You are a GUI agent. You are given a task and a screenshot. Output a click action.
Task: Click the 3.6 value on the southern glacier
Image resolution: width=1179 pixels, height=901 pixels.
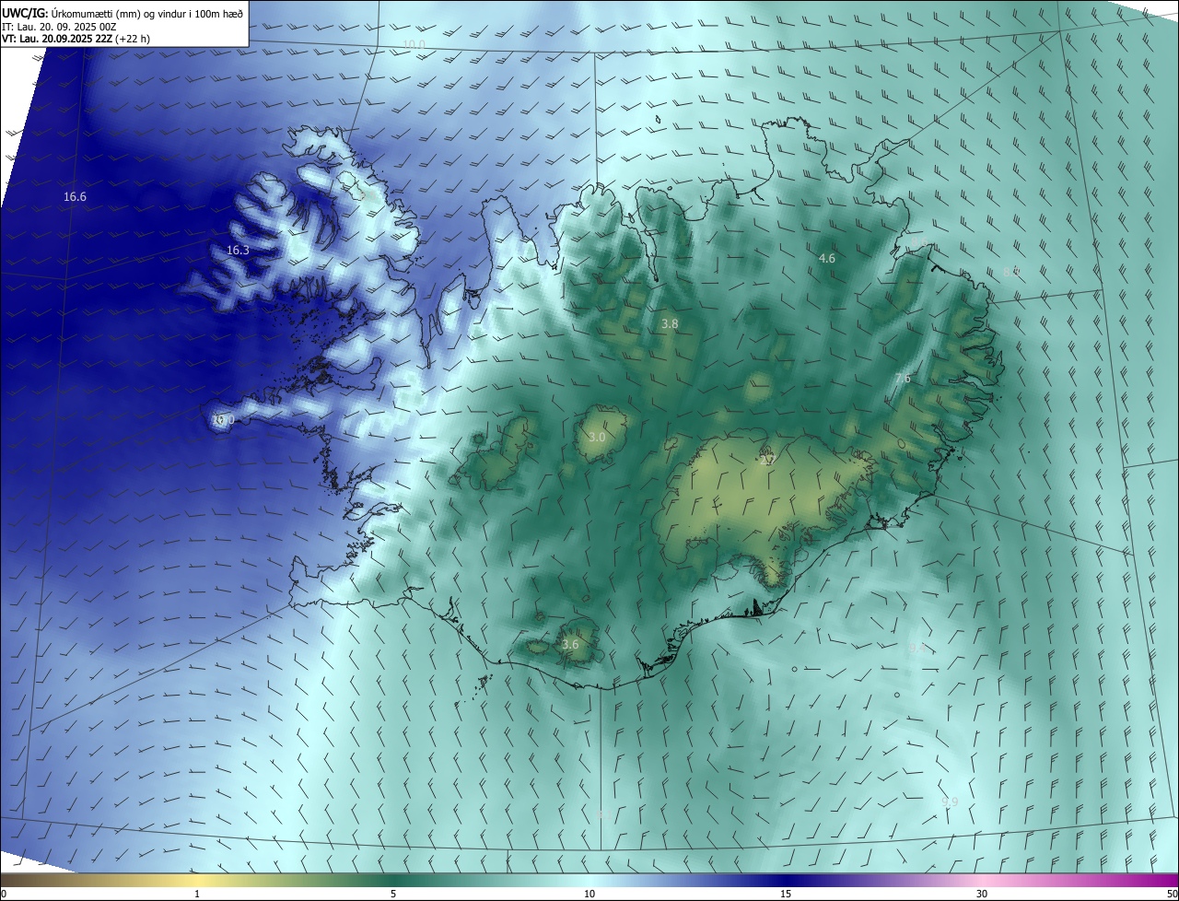[570, 645]
